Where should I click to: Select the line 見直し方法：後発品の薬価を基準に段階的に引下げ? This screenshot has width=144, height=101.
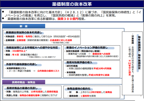pyautogui.click(x=31, y=95)
